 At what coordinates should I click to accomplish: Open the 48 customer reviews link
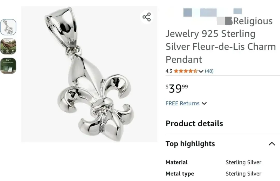click(x=209, y=71)
